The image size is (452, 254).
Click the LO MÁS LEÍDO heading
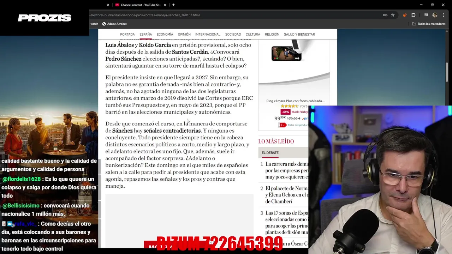coord(276,141)
